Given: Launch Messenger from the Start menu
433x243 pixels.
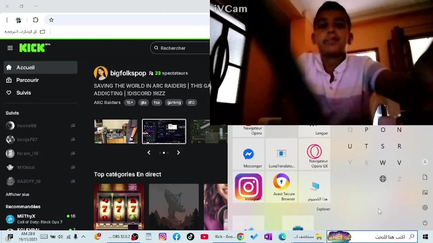Looking at the screenshot, I should (x=249, y=154).
